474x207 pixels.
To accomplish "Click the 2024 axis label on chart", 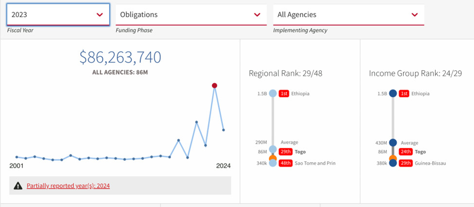I will [224, 166].
